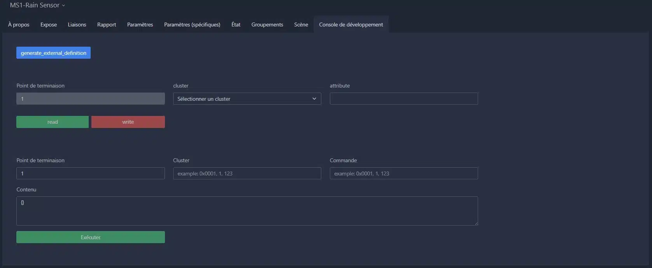Go to the Groupements tab
The height and width of the screenshot is (268, 652).
(267, 25)
